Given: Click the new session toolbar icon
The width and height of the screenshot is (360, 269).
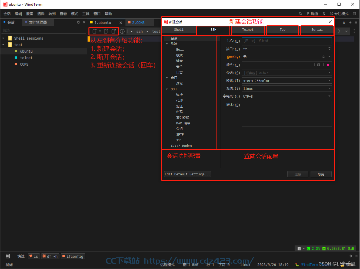Looking at the screenshot, I should pyautogui.click(x=94, y=31).
